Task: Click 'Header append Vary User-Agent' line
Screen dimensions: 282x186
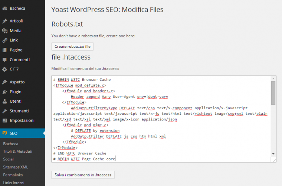Action: 119,97
